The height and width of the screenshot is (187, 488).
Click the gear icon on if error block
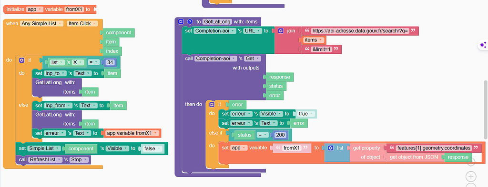212,104
